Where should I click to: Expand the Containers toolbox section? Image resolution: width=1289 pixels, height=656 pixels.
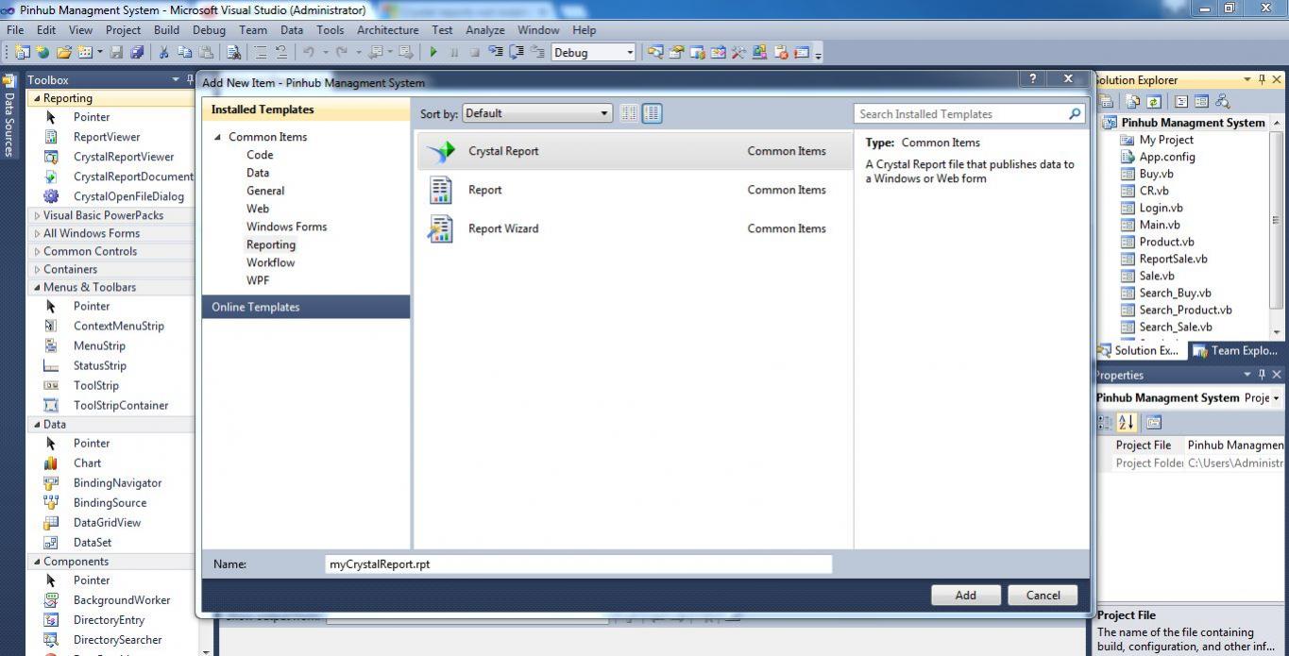(37, 269)
